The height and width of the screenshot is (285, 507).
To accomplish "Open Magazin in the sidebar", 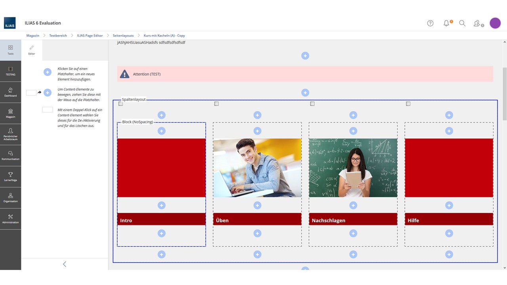I will pyautogui.click(x=11, y=113).
